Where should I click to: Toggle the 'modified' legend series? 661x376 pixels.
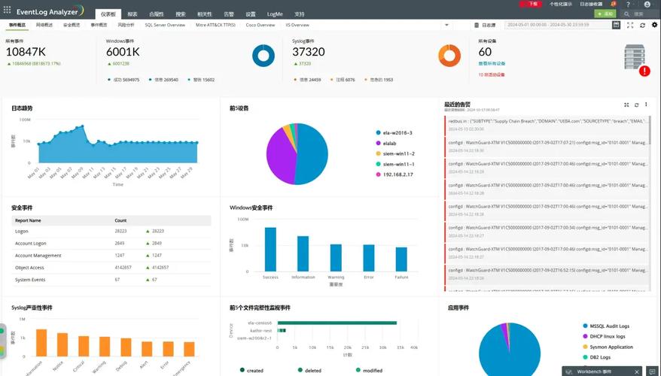pyautogui.click(x=358, y=370)
